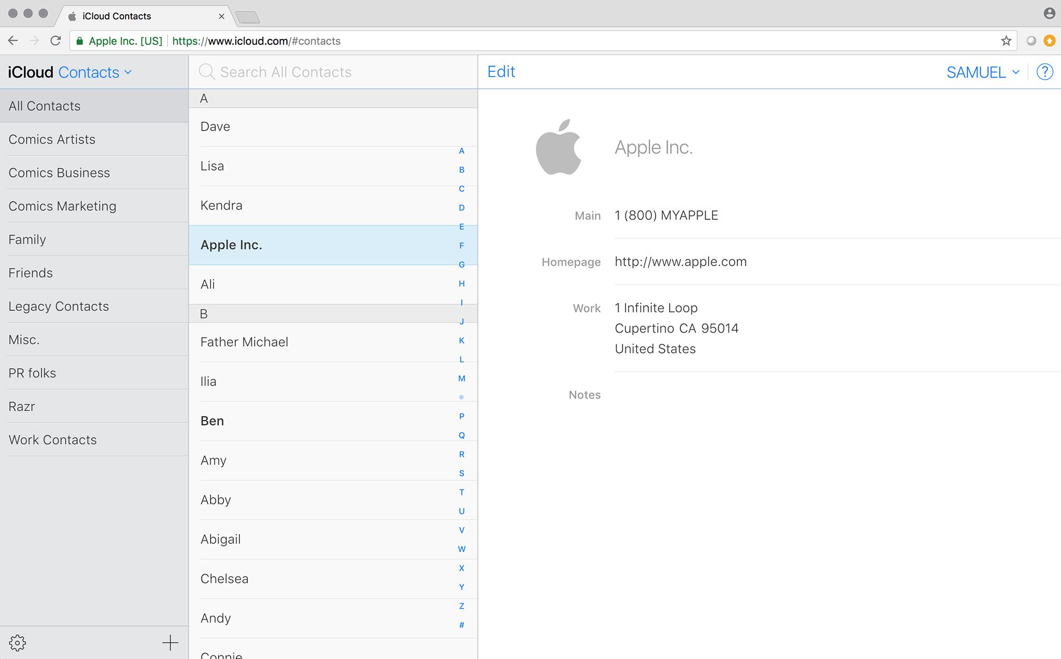Select Friends contact group
Image resolution: width=1061 pixels, height=659 pixels.
click(31, 273)
